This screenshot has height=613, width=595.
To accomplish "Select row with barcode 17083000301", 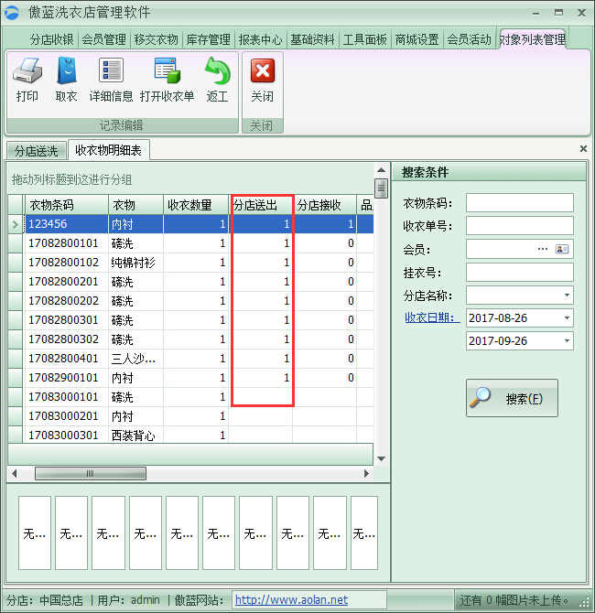I will 190,435.
